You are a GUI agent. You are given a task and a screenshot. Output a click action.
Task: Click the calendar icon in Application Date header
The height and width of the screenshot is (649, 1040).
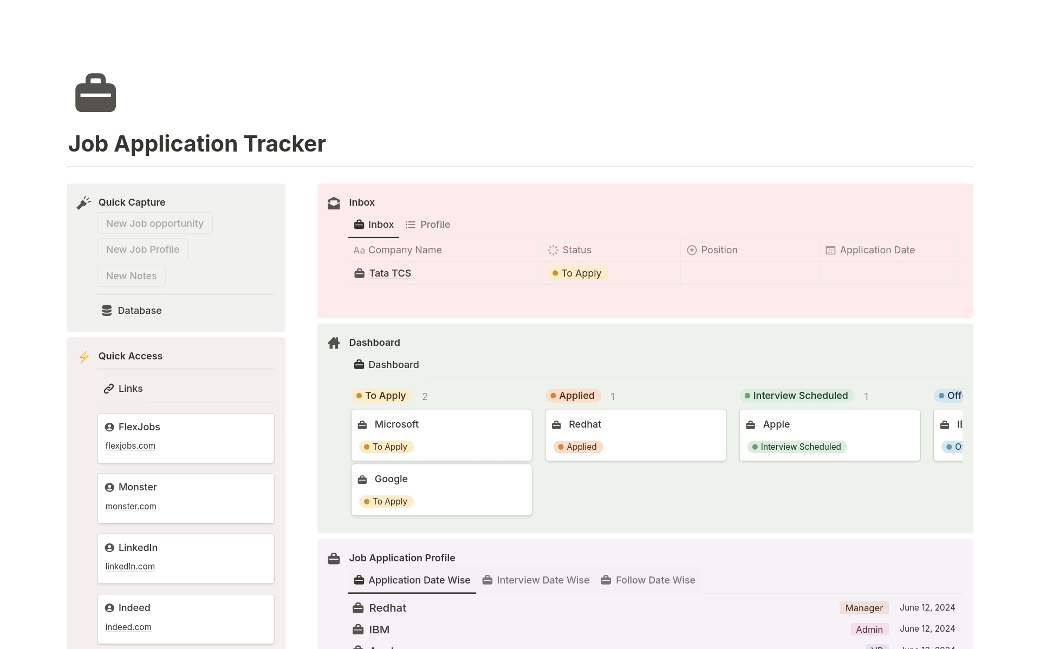pyautogui.click(x=830, y=250)
